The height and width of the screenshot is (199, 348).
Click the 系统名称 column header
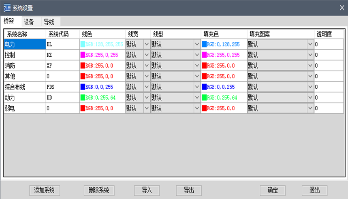(x=25, y=34)
